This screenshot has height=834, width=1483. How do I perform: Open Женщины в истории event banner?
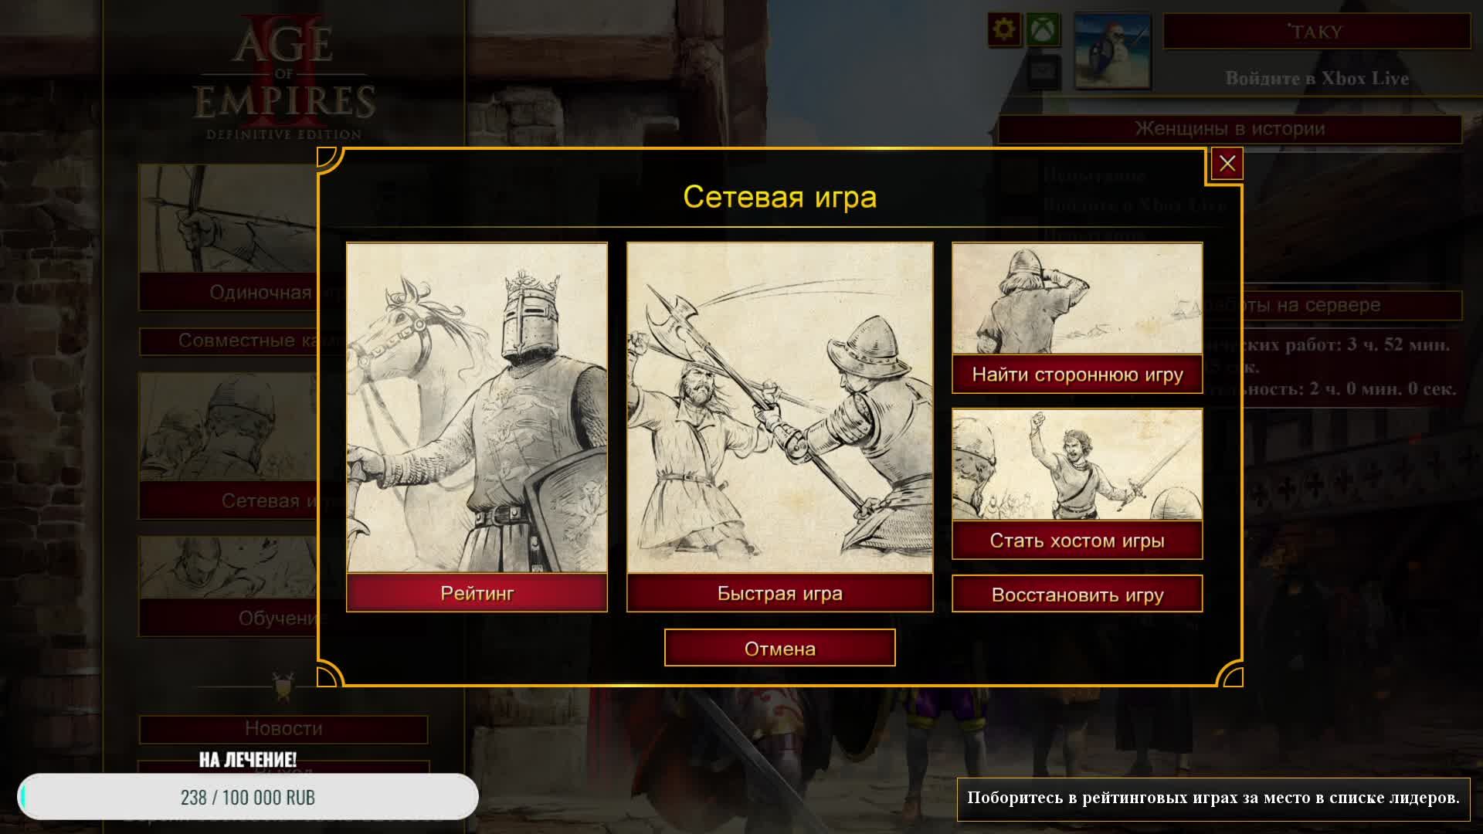coord(1230,129)
